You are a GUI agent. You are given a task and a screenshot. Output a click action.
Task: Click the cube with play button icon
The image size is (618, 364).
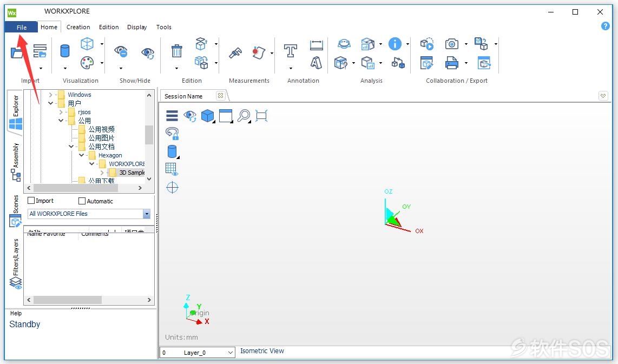tap(427, 44)
